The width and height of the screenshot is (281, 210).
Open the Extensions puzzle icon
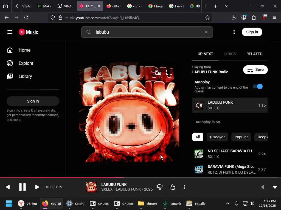point(254,18)
